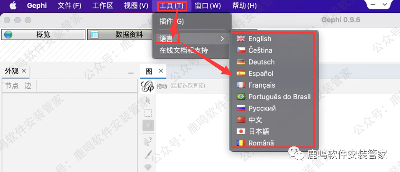Open the Apple menu

click(x=13, y=6)
